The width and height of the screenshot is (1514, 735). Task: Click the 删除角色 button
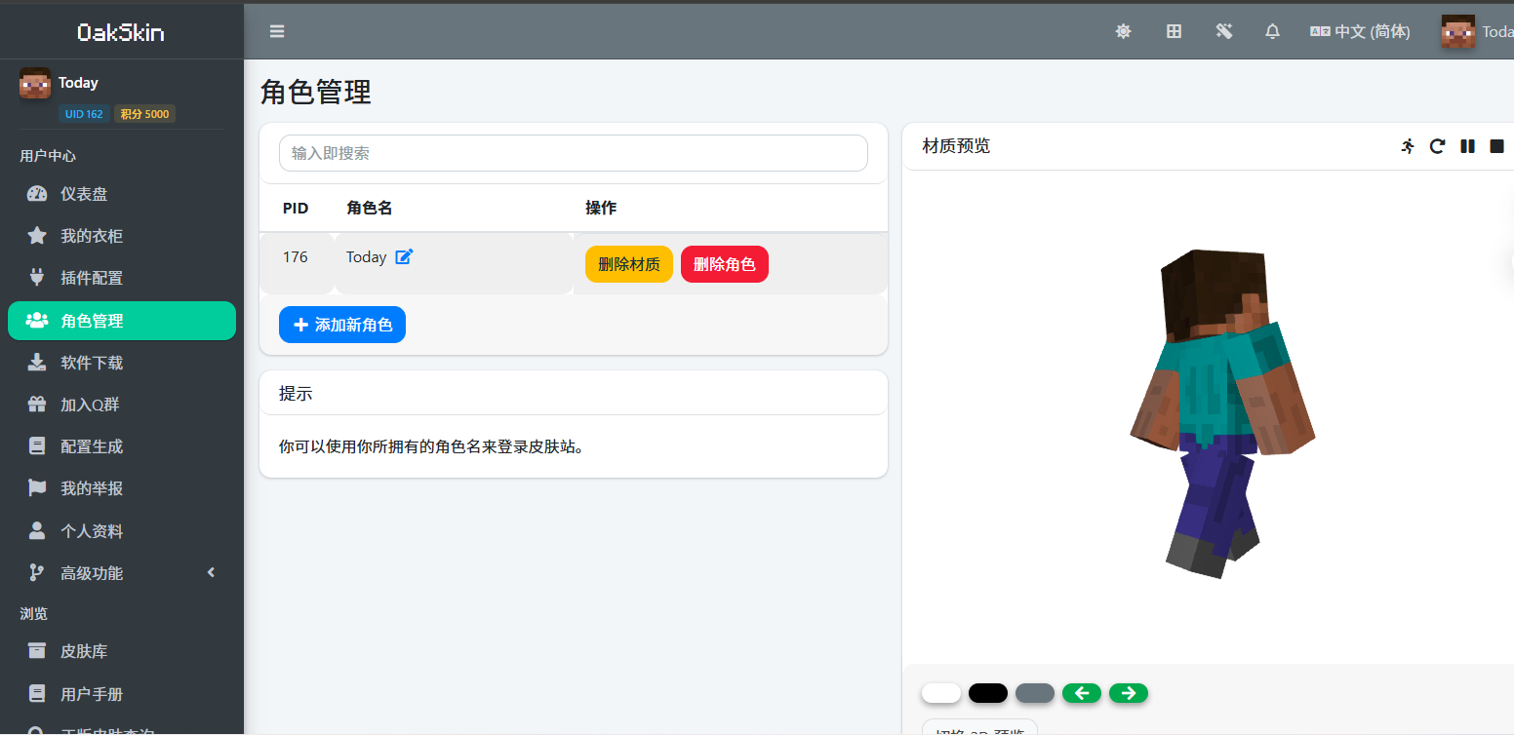point(725,264)
